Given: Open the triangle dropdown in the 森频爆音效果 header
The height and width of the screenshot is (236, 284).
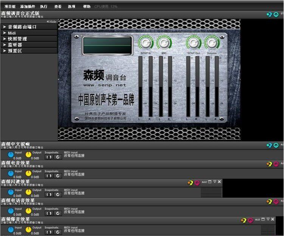Looking at the screenshot, I should pos(268,219).
